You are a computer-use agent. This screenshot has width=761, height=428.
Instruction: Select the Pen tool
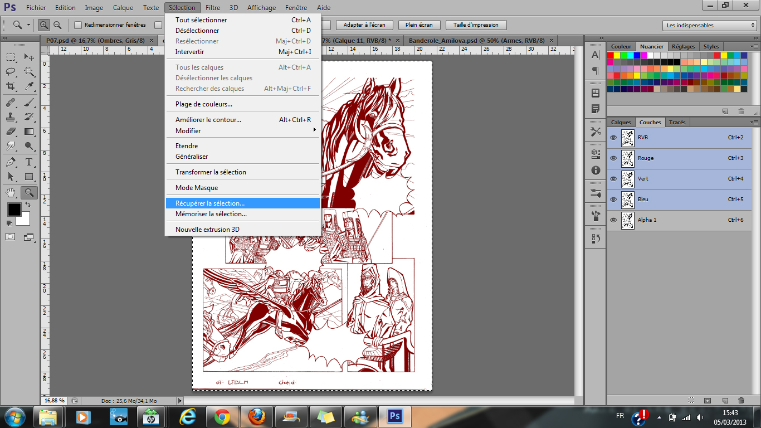click(x=11, y=163)
